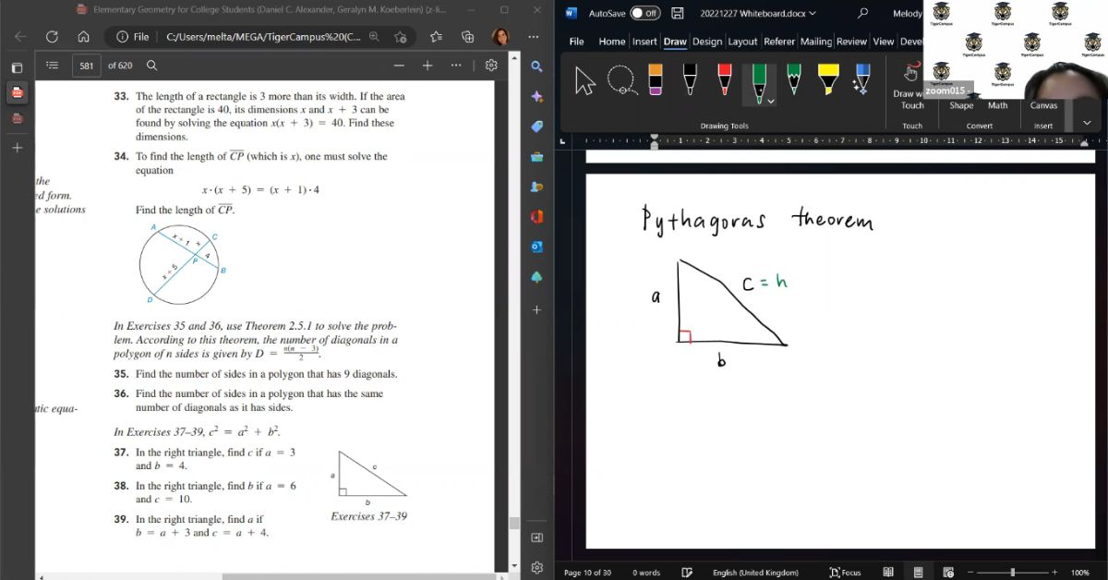Select the red pen
Image resolution: width=1108 pixels, height=580 pixels.
point(725,79)
